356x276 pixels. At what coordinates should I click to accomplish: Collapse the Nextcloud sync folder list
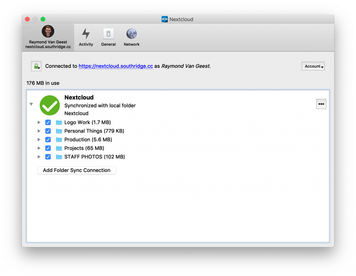31,104
